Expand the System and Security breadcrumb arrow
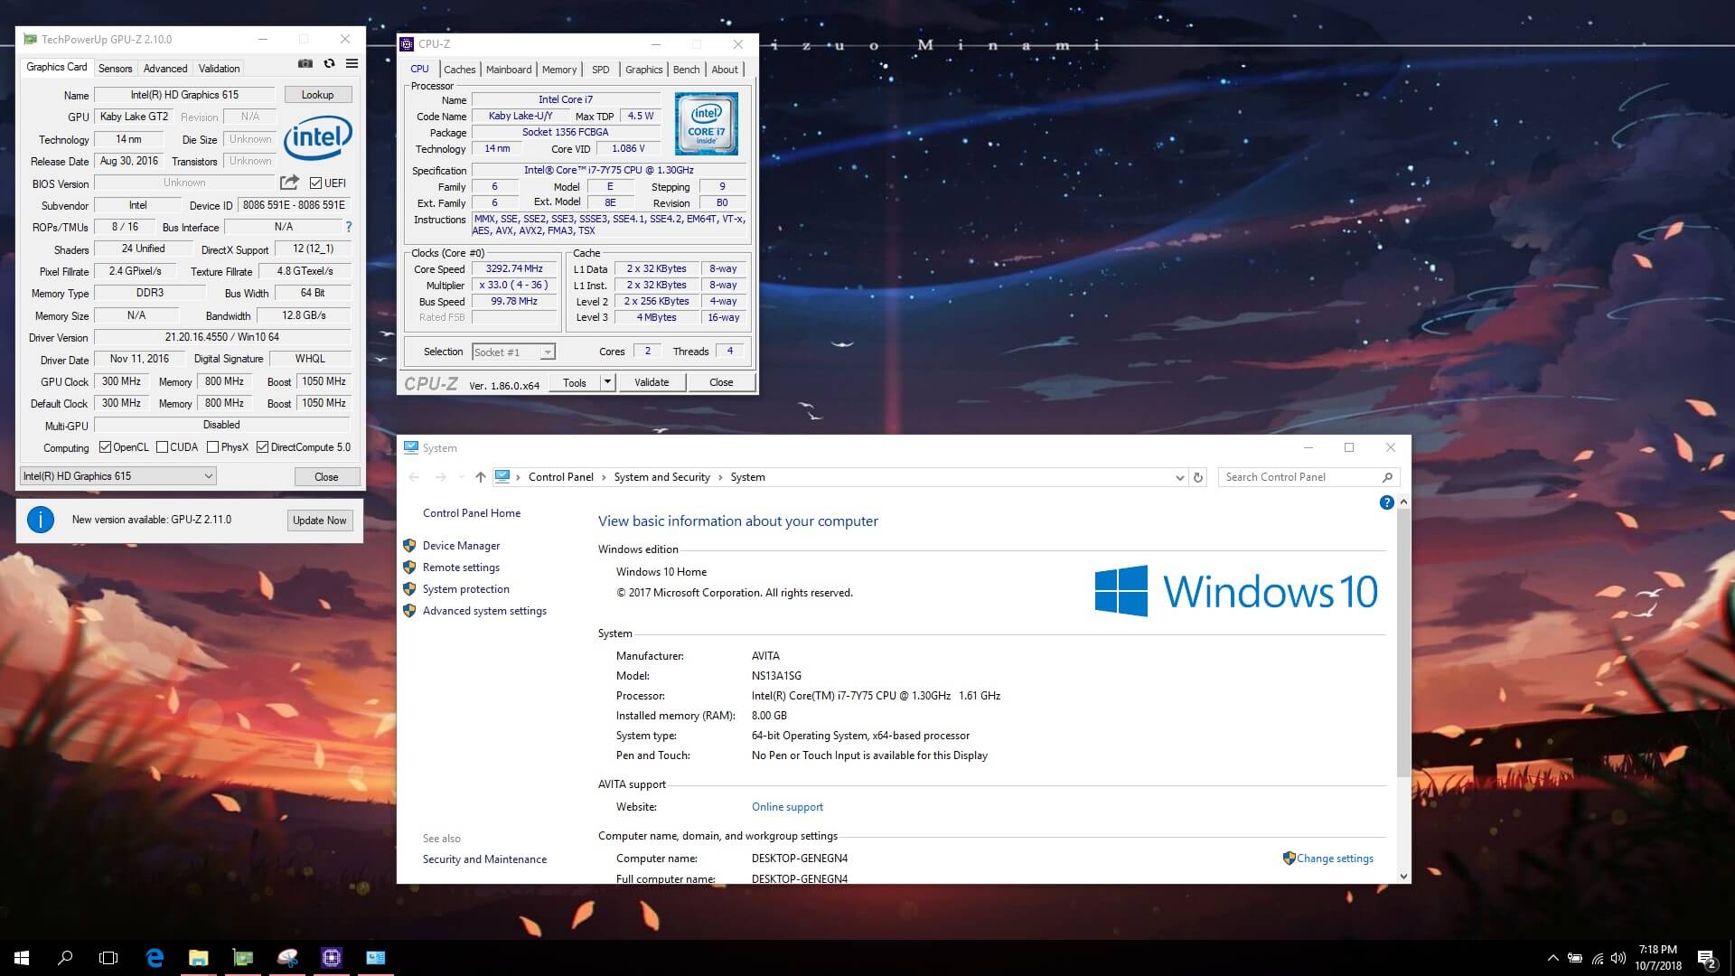 point(721,477)
